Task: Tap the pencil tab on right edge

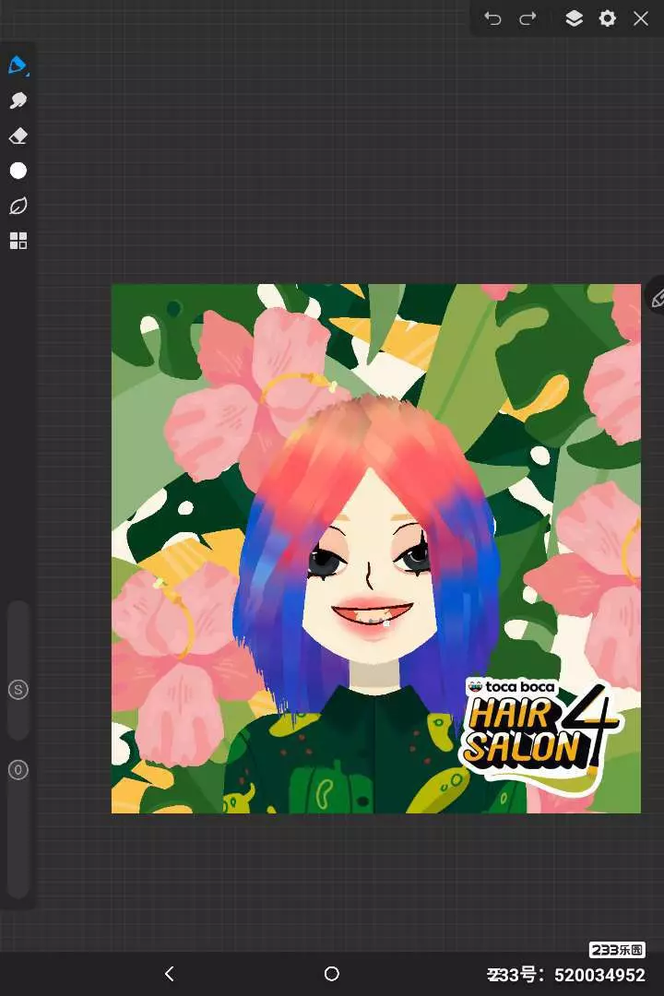Action: coord(657,297)
